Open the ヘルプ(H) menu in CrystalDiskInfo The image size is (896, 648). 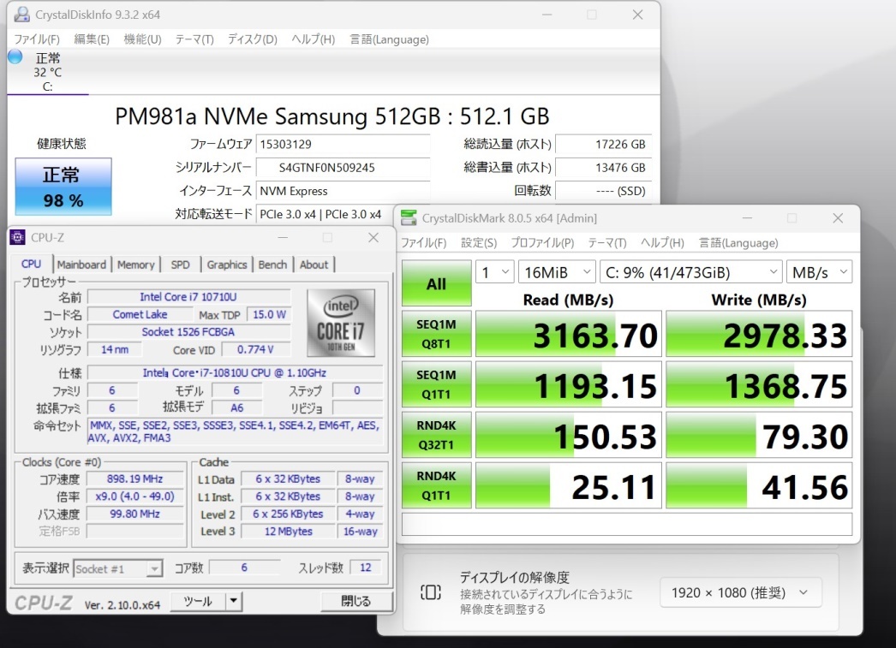[x=314, y=39]
